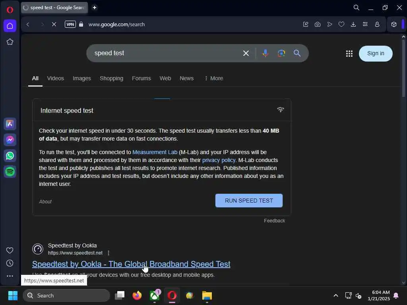Open Aria AI icon in sidebar
This screenshot has height=305, width=407.
[x=10, y=124]
